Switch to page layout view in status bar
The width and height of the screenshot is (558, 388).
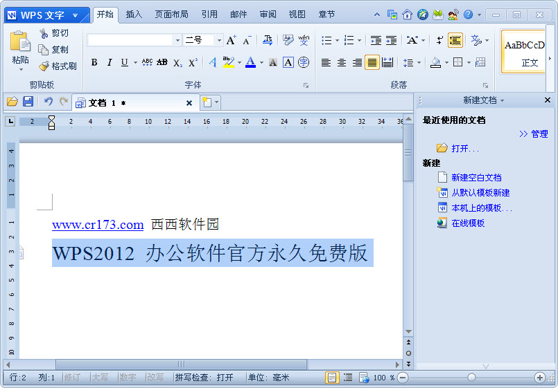click(331, 378)
